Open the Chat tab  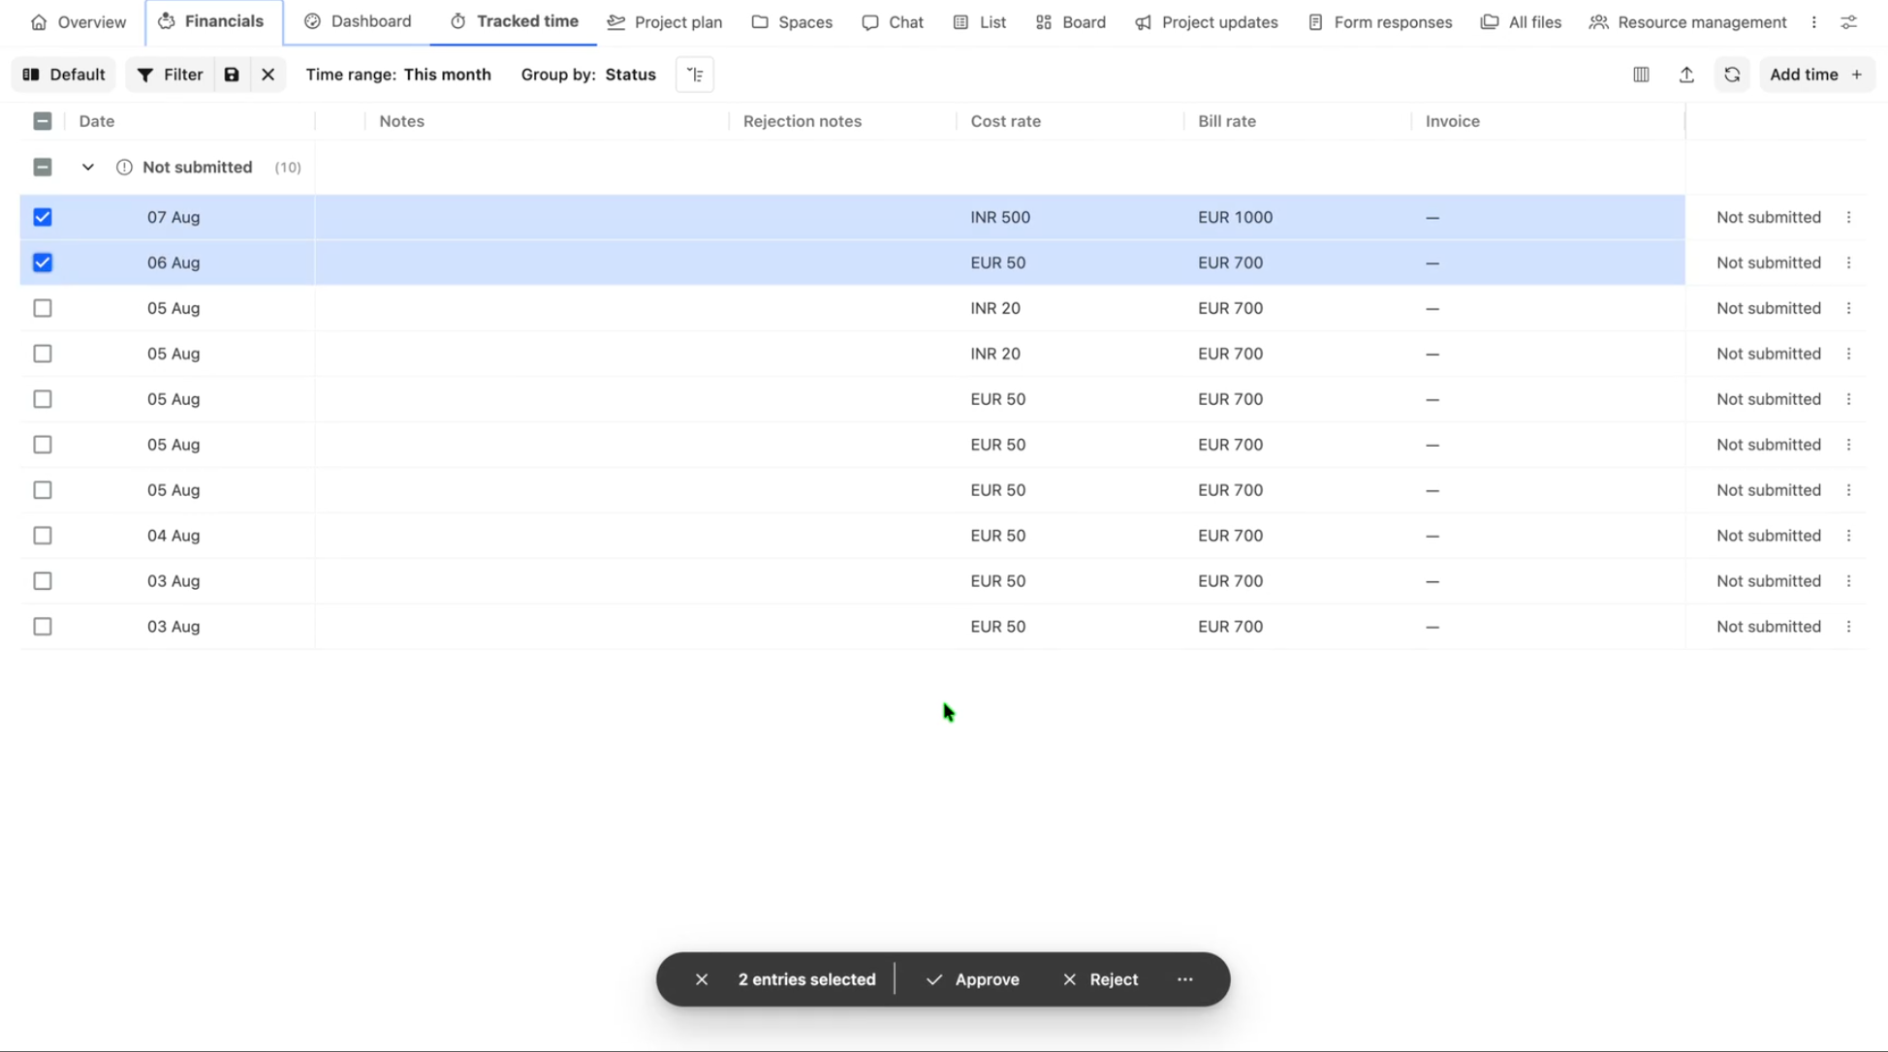click(x=893, y=21)
